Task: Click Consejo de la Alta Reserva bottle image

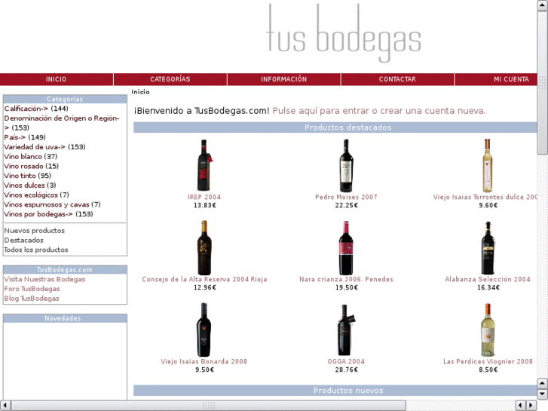Action: pyautogui.click(x=204, y=247)
